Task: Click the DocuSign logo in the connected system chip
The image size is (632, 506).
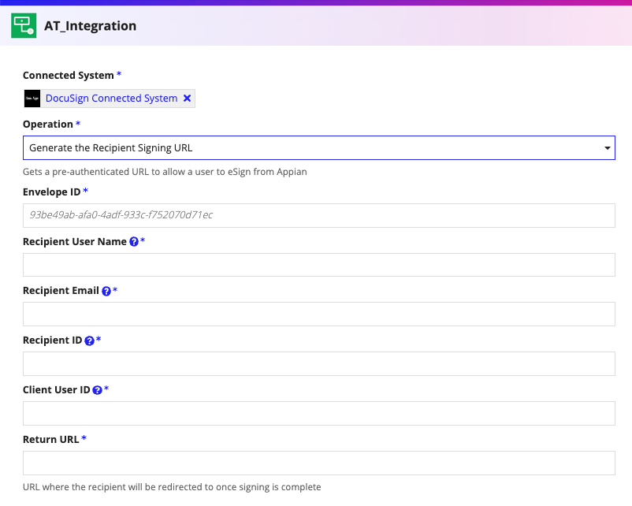Action: click(32, 98)
